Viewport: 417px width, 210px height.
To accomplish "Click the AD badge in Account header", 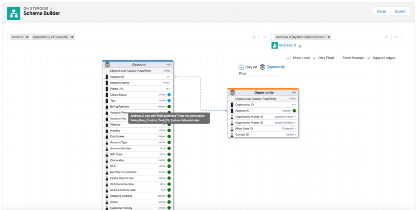I will pos(169,65).
